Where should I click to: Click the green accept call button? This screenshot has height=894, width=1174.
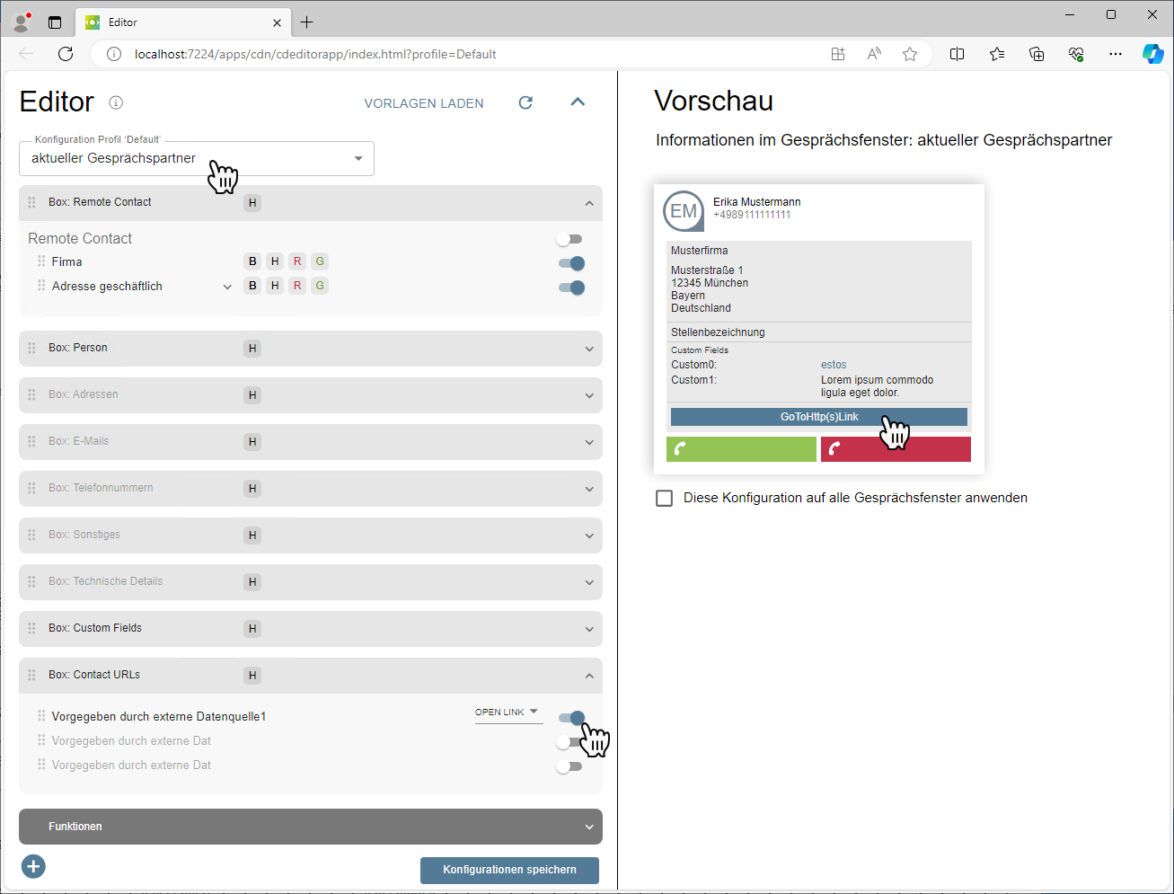pos(741,449)
